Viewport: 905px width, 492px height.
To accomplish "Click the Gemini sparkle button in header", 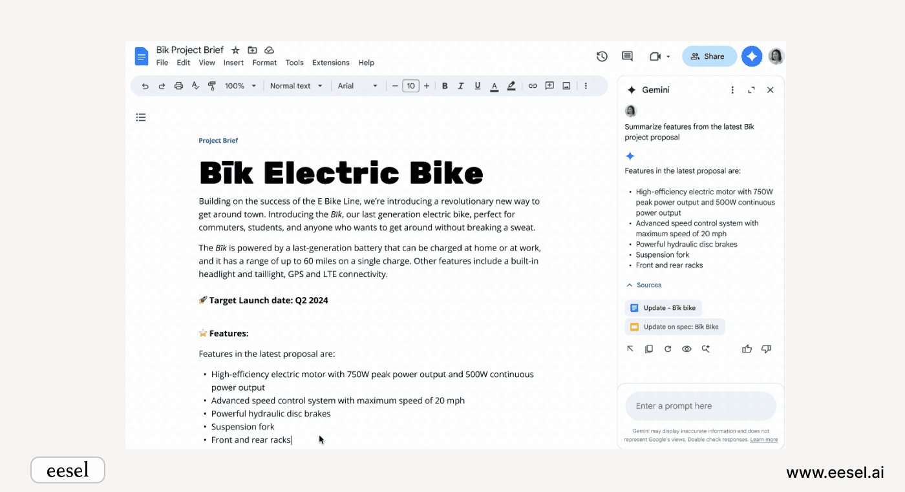I will (751, 56).
